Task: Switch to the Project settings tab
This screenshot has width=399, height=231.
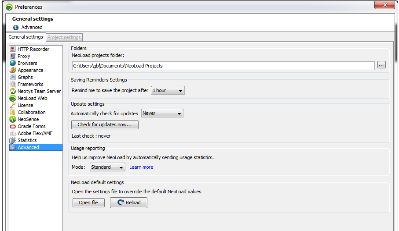Action: click(x=64, y=37)
